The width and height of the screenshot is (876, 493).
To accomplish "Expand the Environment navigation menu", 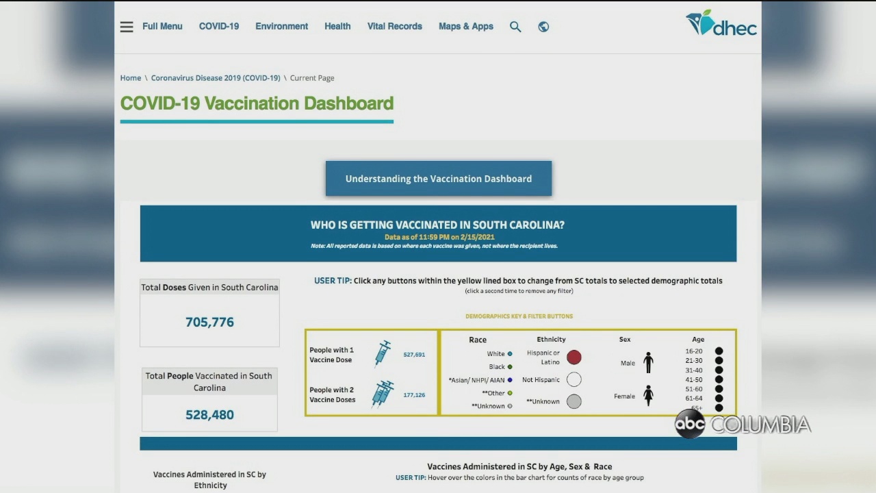I will tap(281, 27).
